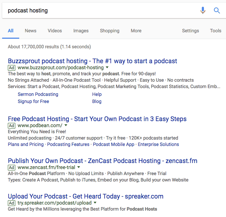The image size is (226, 217).
Task: Open the Tools filter options
Action: point(215,31)
